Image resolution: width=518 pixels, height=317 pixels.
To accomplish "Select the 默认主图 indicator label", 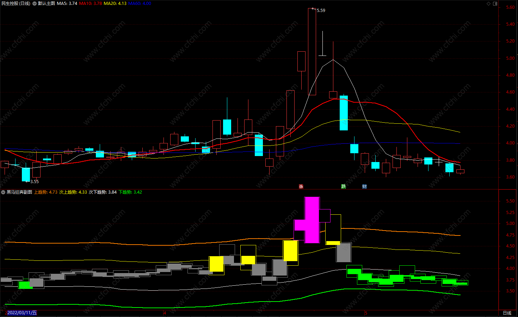I will [47, 4].
